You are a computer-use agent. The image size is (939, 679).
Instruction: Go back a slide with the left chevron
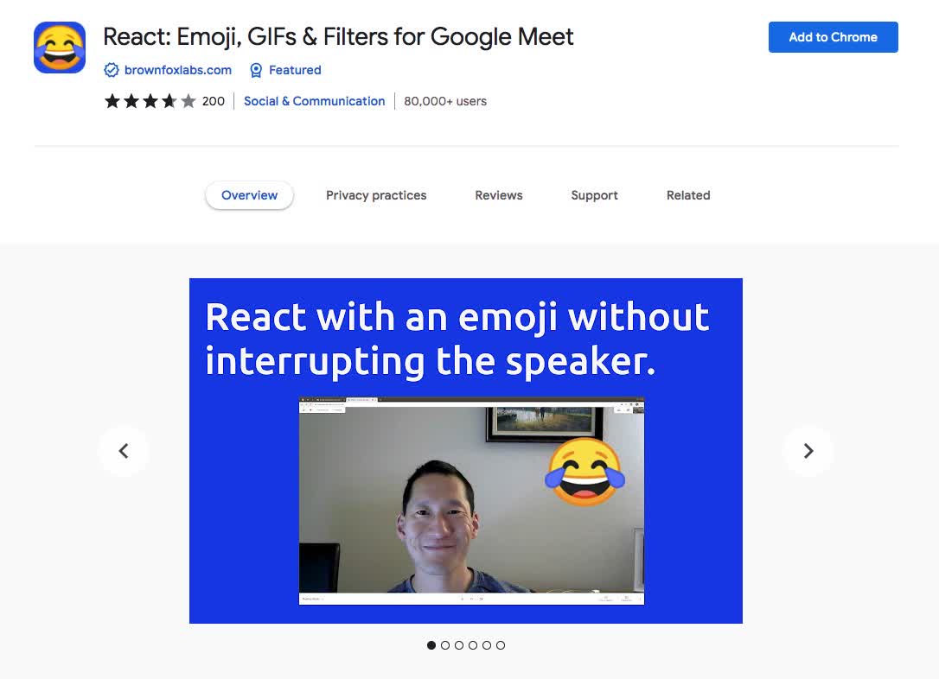[x=124, y=450]
